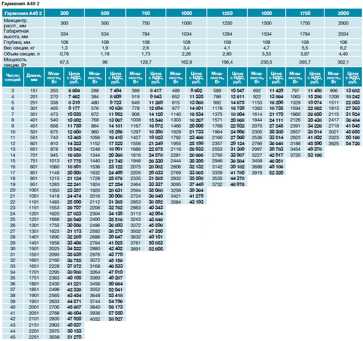Click the power cell 4032
The width and height of the screenshot is (363, 341).
pos(95,319)
